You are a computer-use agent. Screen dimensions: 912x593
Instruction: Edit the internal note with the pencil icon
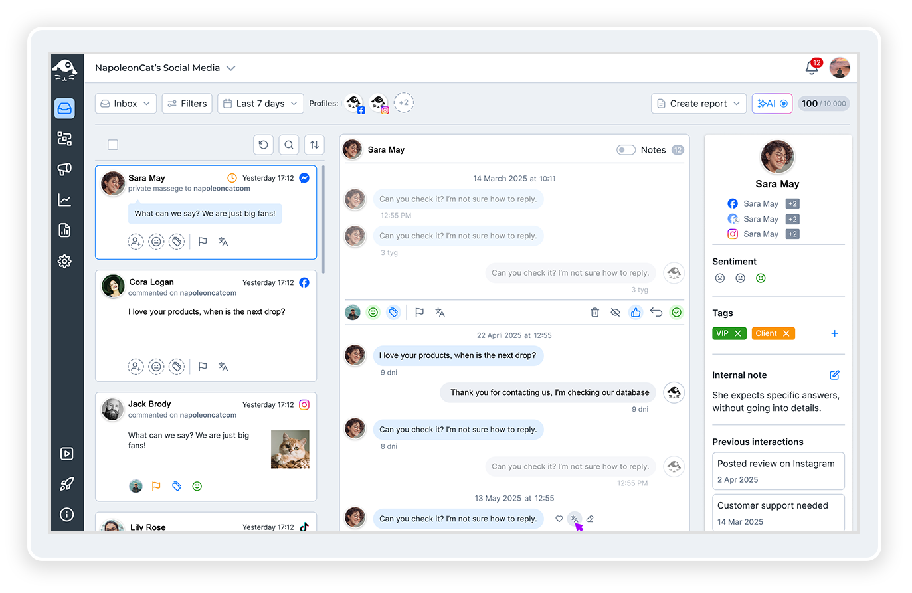[x=834, y=375]
